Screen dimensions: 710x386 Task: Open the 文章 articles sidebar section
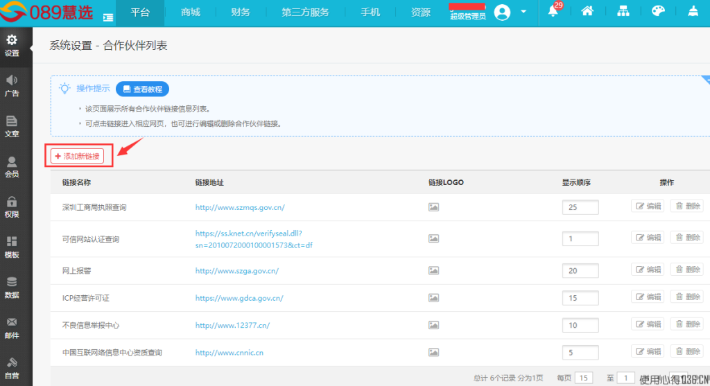click(x=12, y=126)
